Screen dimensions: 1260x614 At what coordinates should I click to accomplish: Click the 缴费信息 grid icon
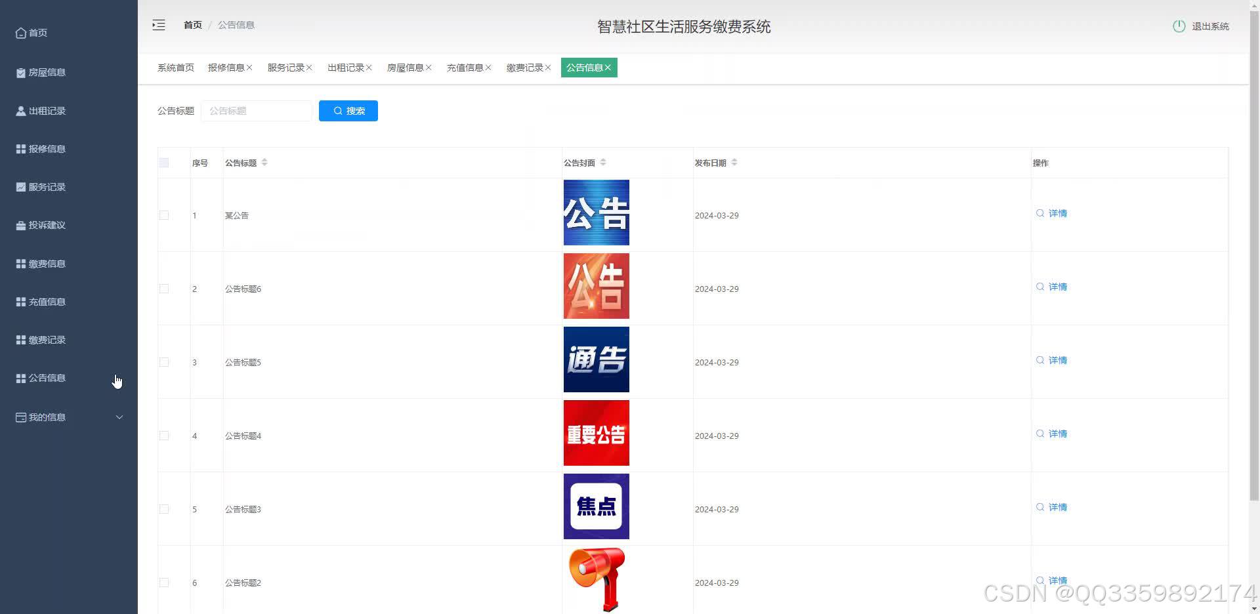point(21,264)
